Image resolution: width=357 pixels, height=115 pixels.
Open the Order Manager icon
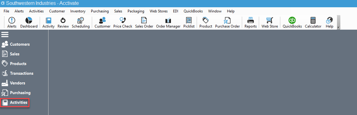click(x=168, y=22)
